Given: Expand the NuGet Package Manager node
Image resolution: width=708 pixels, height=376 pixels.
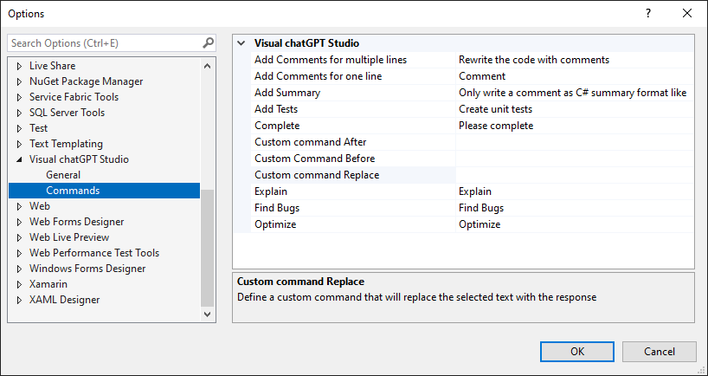Looking at the screenshot, I should [x=20, y=81].
